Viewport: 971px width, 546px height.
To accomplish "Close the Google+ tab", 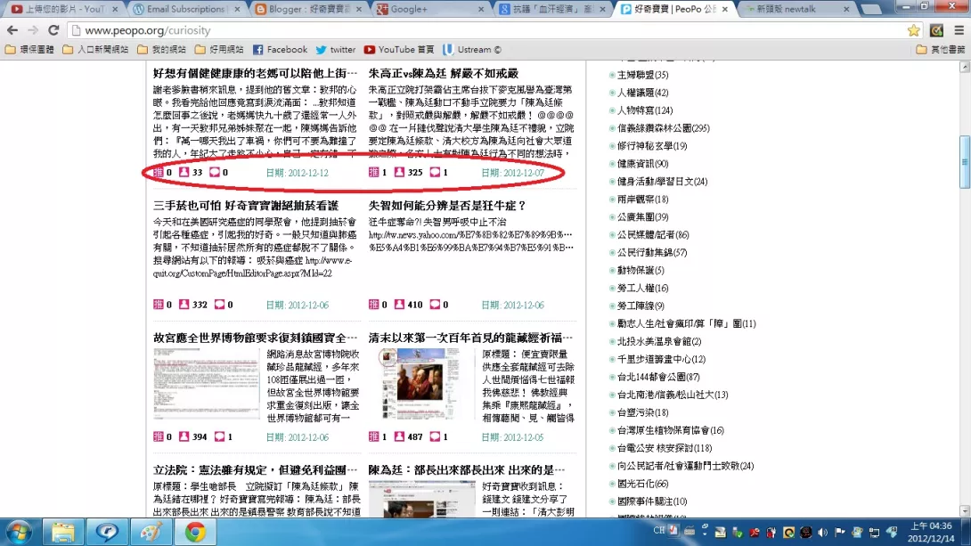I will (480, 9).
